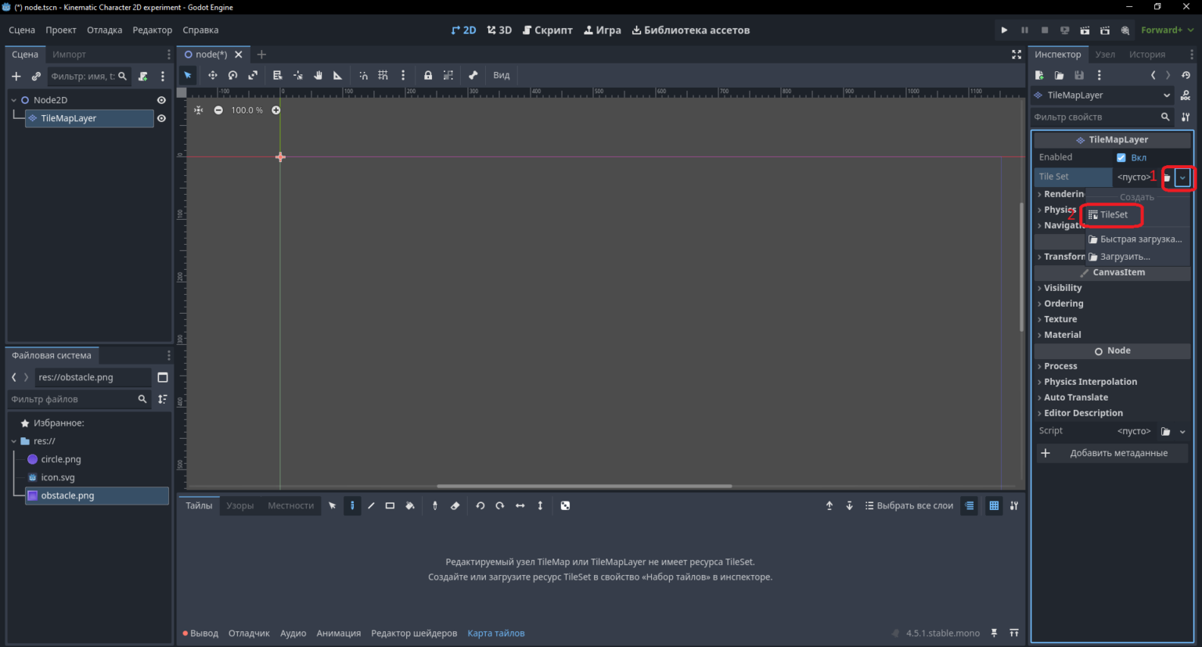Viewport: 1202px width, 647px height.
Task: Toggle tile grid visibility
Action: 994,505
